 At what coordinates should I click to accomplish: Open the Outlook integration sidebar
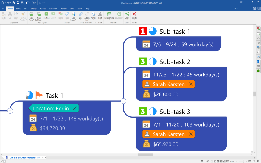[258, 61]
